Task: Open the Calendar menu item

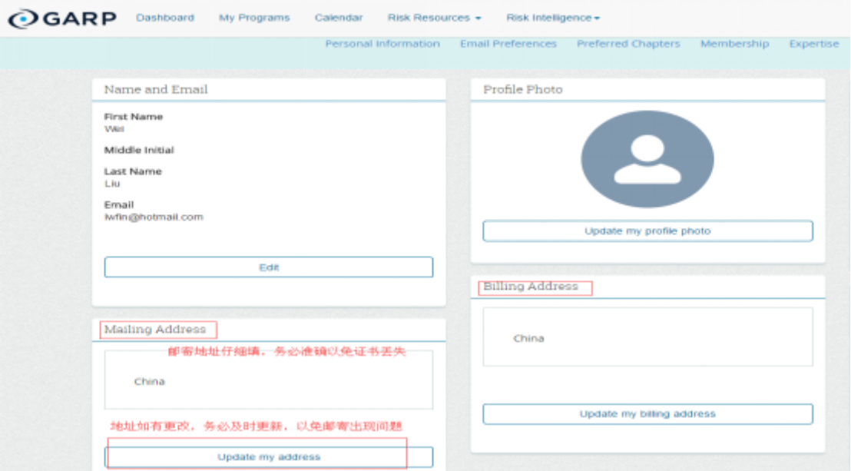Action: tap(339, 18)
